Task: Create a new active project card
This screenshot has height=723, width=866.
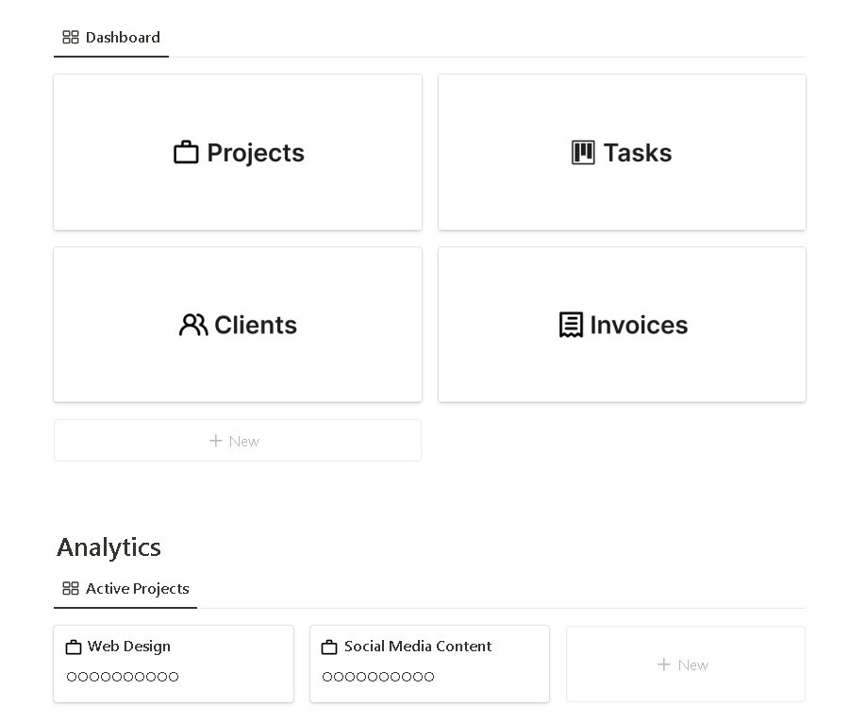Action: coord(685,664)
